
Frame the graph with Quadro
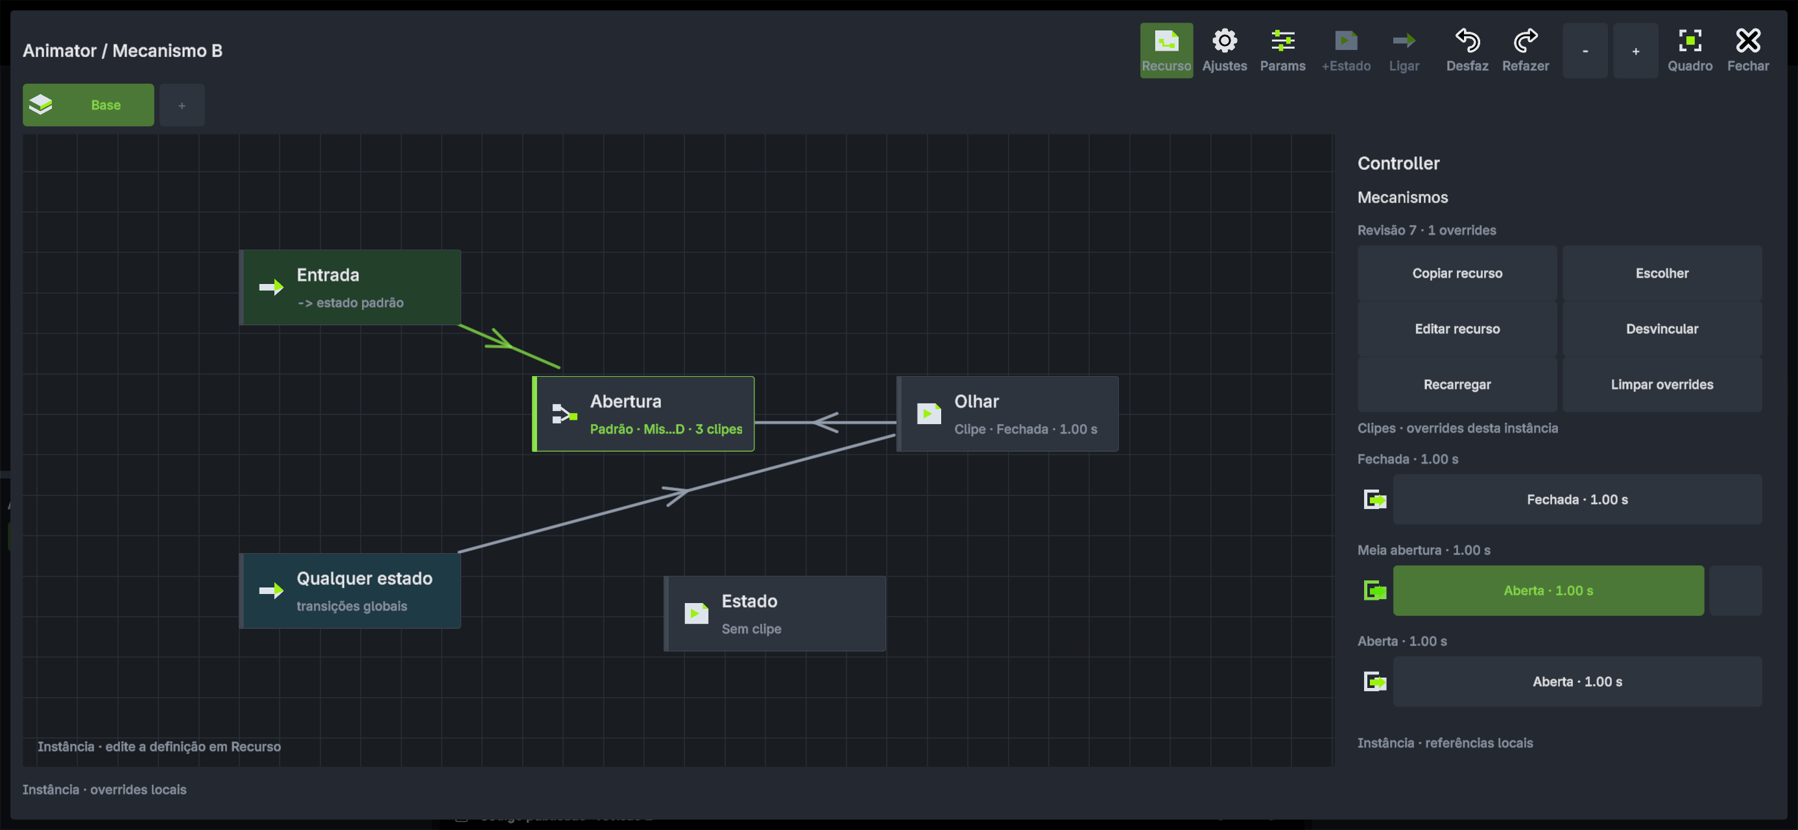pyautogui.click(x=1690, y=51)
